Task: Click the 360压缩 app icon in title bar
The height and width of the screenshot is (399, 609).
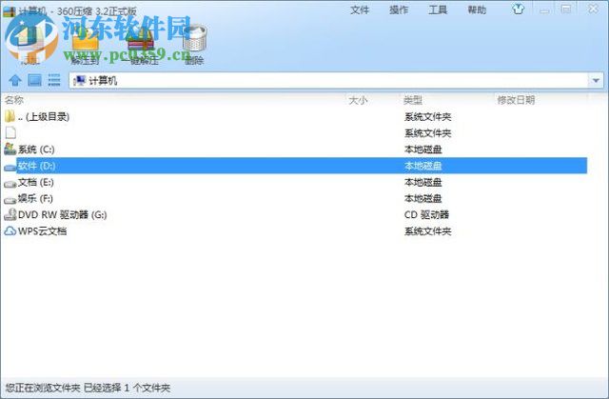Action: [x=10, y=10]
